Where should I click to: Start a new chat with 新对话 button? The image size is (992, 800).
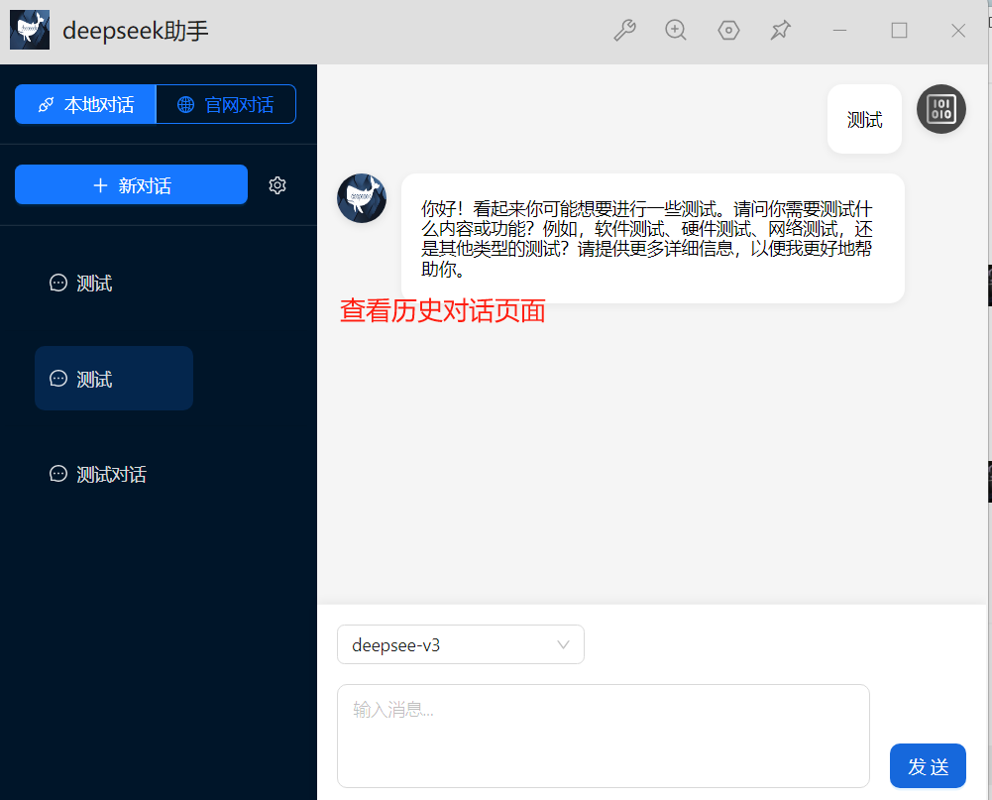coord(131,184)
